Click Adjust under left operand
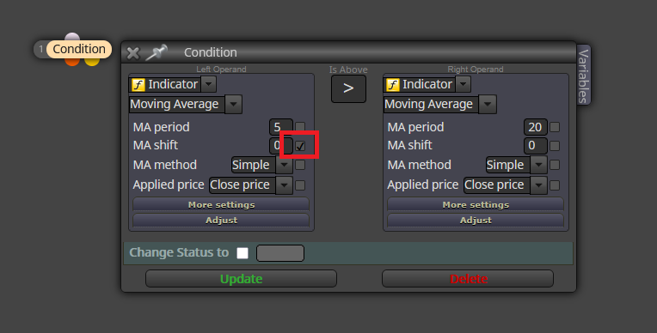Screen dimensions: 657x333 221,220
